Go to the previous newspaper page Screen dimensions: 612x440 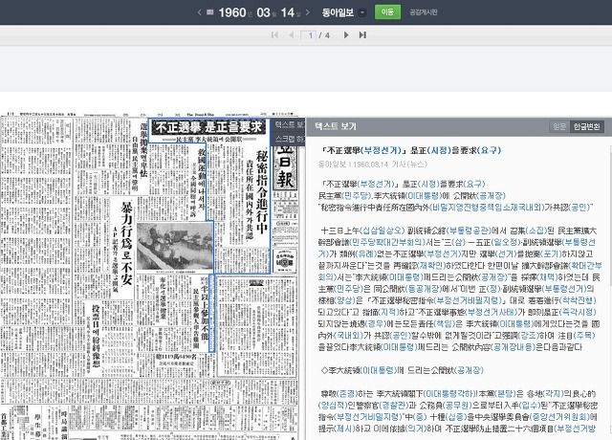pos(291,35)
